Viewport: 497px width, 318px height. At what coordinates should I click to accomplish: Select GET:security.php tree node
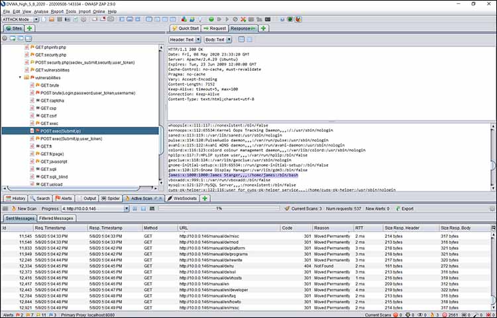(51, 55)
